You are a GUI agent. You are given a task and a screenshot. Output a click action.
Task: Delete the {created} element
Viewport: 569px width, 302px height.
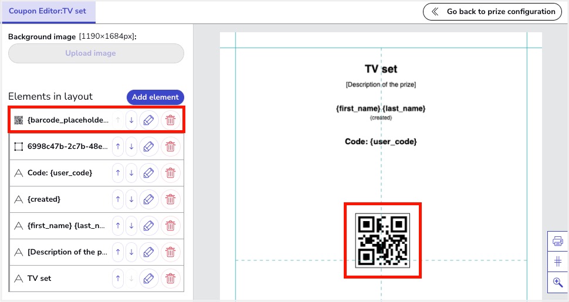(x=170, y=199)
